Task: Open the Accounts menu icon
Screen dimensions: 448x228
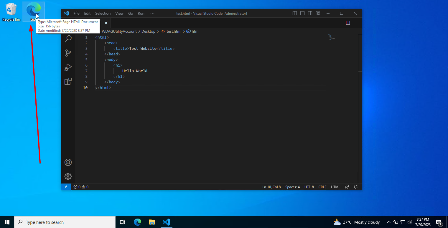Action: pyautogui.click(x=68, y=162)
